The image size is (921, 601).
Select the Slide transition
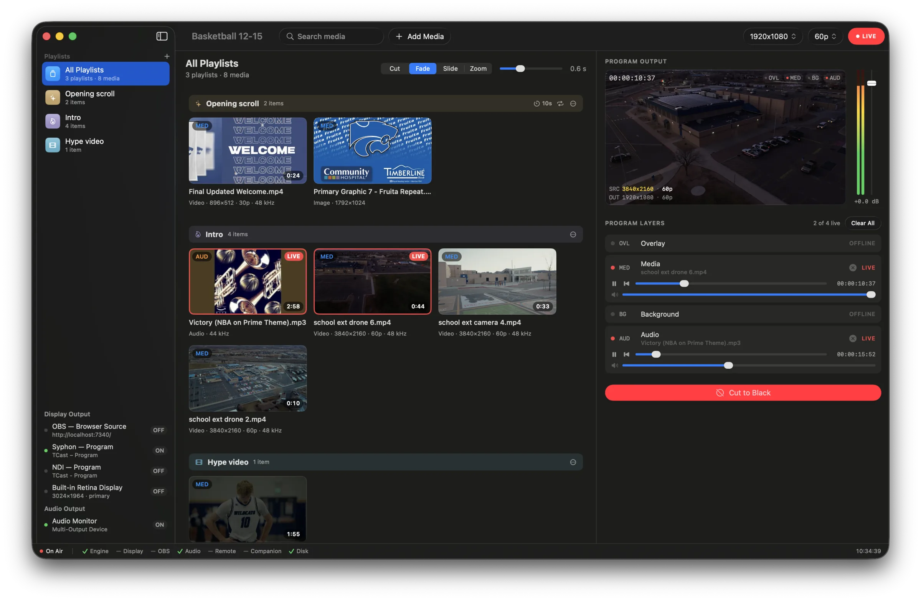coord(450,68)
